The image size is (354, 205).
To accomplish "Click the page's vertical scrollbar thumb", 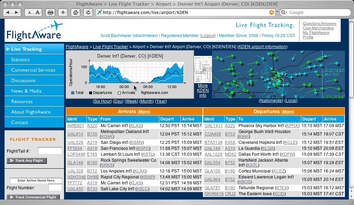I will [x=351, y=60].
